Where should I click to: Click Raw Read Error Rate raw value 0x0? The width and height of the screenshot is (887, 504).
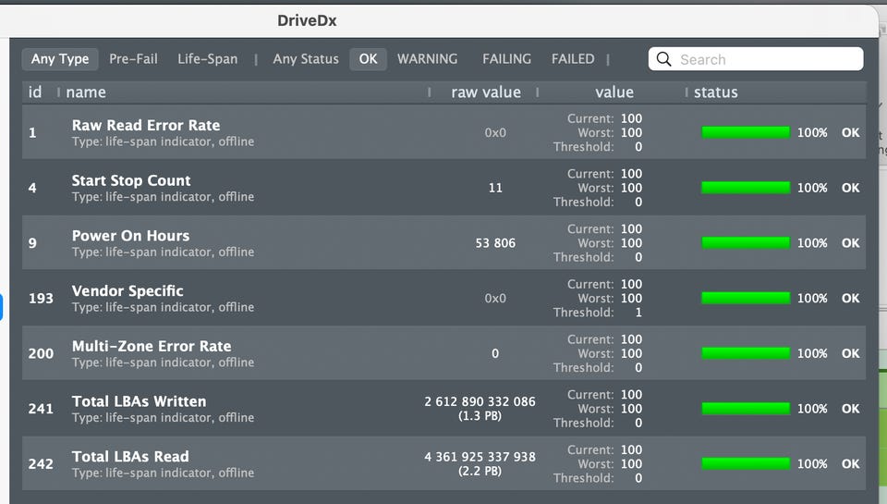495,132
